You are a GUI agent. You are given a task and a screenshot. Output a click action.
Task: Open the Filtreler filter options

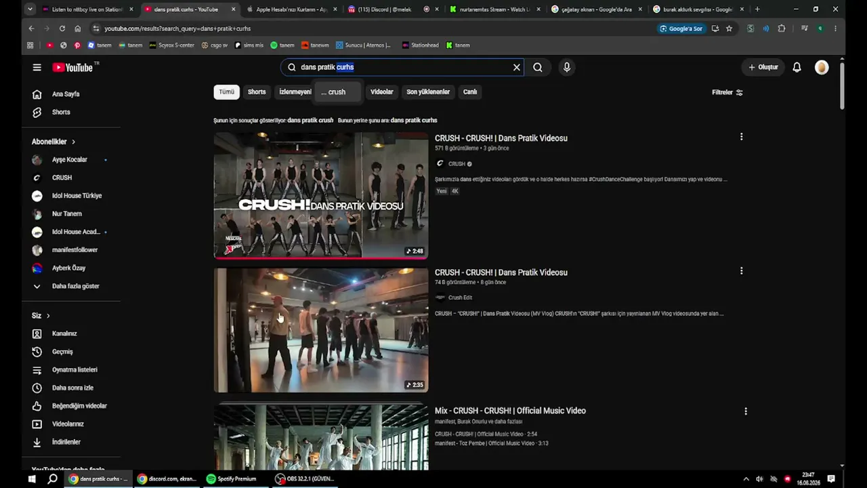[x=727, y=92]
